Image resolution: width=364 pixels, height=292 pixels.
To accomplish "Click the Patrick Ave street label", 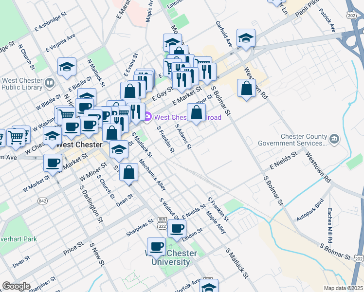I will 328,20.
